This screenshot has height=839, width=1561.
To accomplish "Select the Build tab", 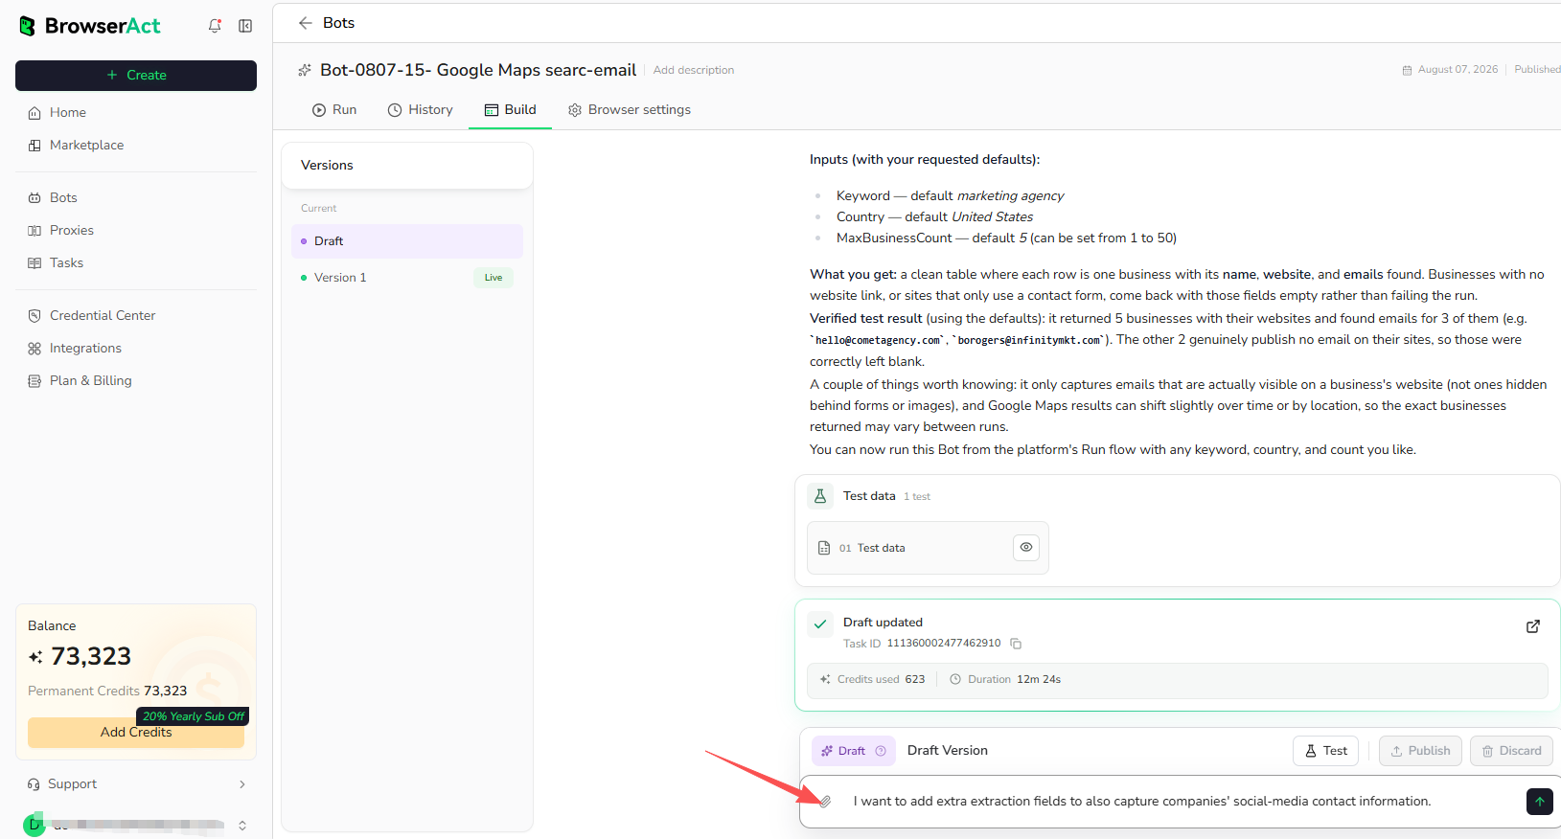I will 510,110.
